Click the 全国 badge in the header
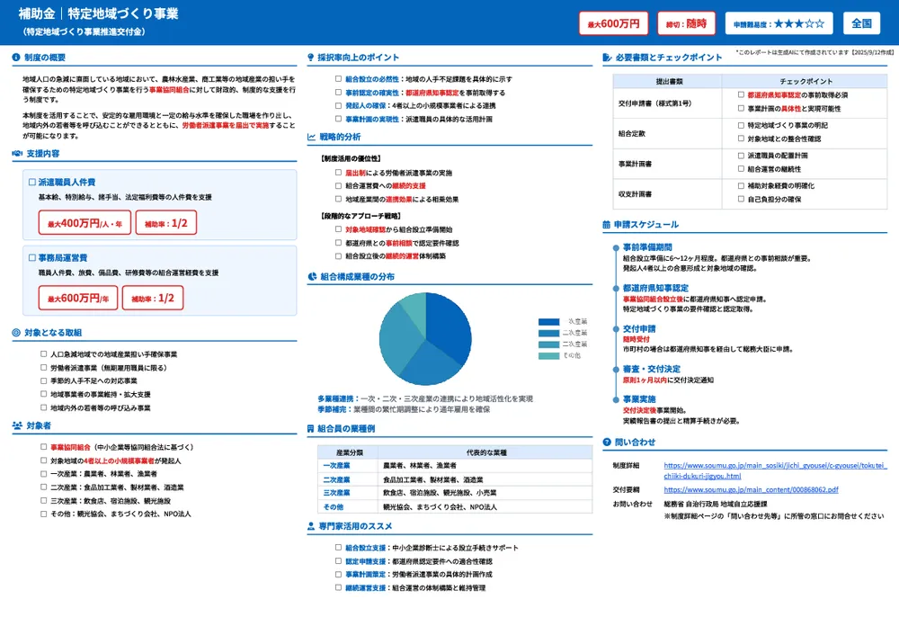Viewport: 899px width, 635px height. click(862, 23)
